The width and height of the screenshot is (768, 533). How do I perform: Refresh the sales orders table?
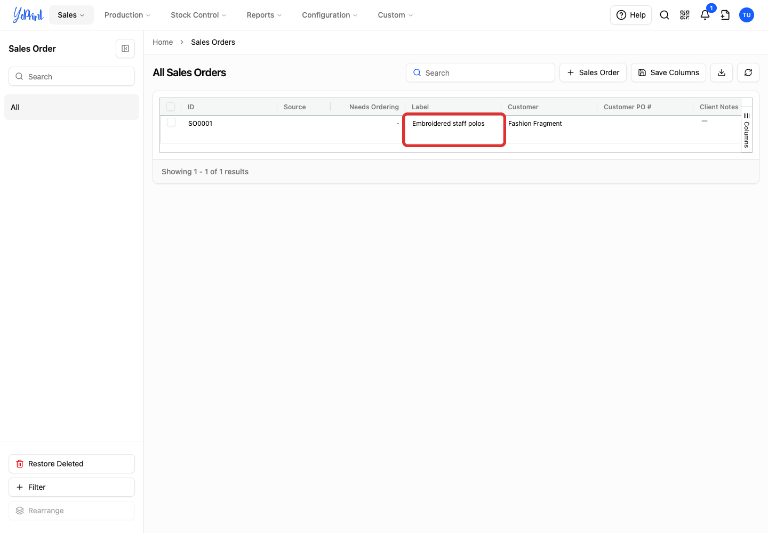point(748,72)
